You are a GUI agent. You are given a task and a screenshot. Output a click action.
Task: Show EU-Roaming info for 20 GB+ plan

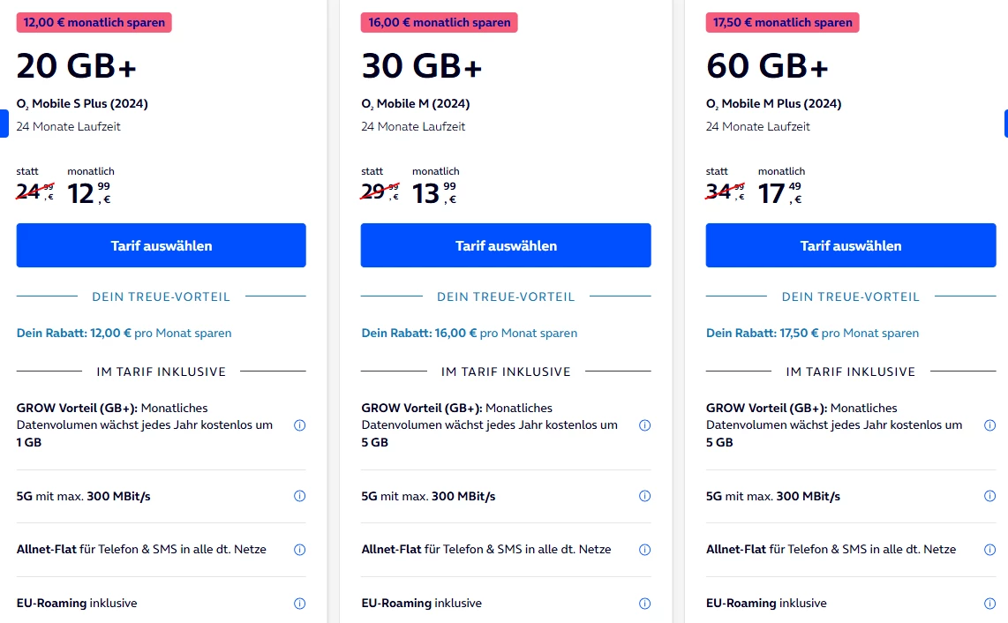click(x=299, y=604)
